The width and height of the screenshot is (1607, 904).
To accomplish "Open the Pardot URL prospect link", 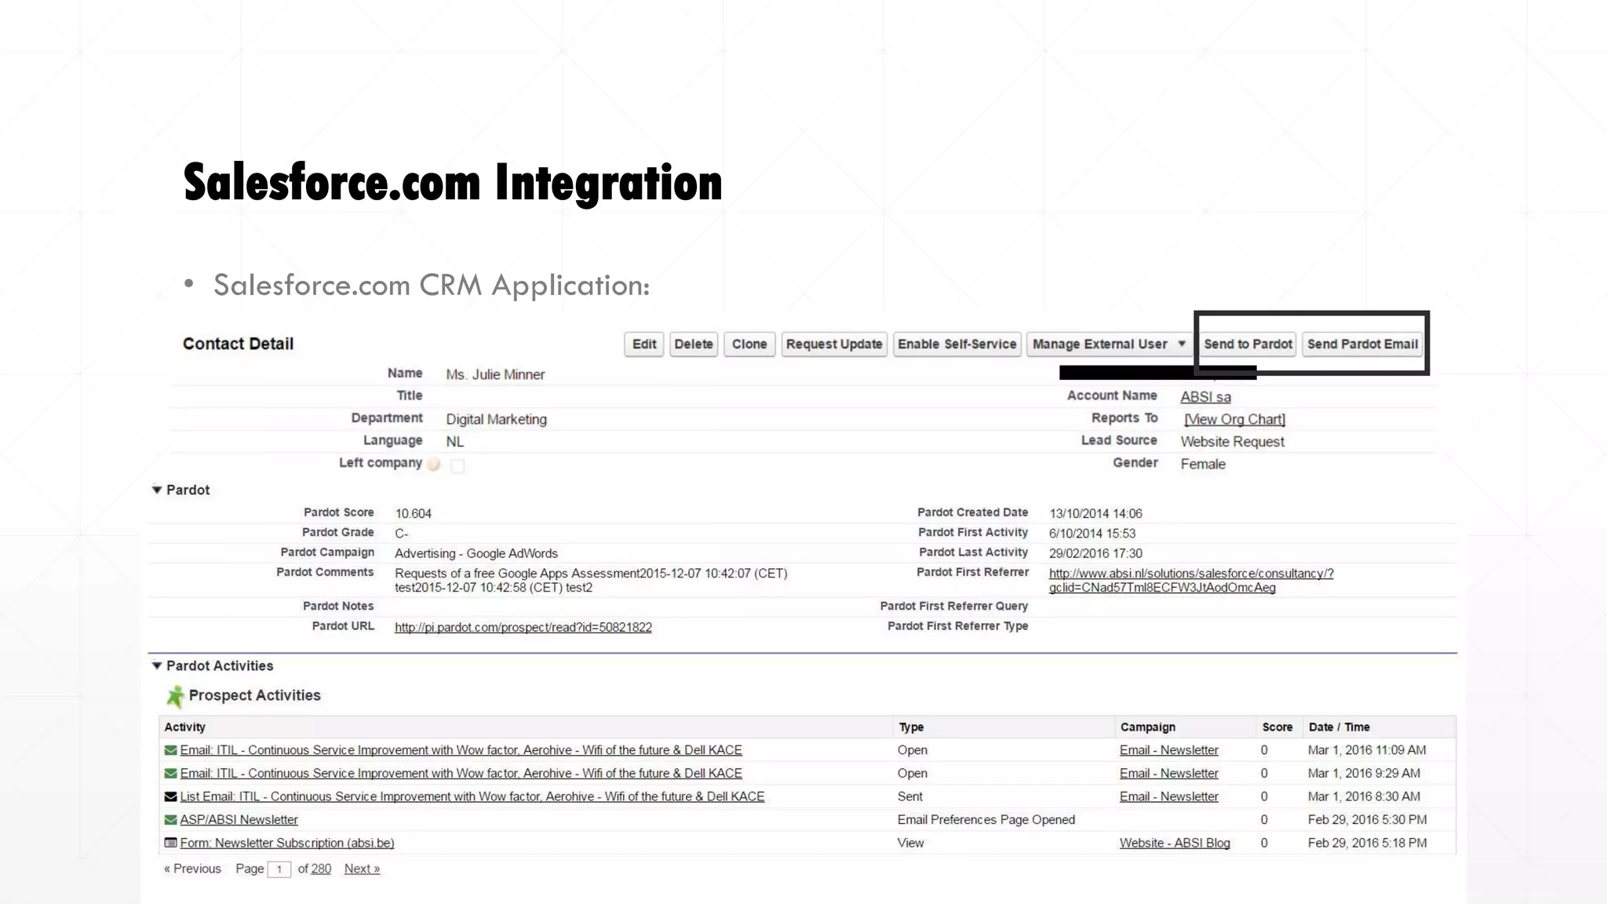I will [523, 627].
